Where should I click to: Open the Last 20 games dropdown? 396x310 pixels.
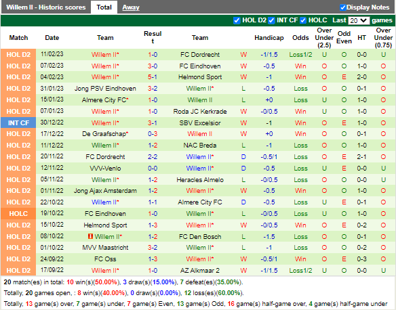359,20
